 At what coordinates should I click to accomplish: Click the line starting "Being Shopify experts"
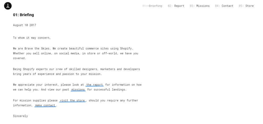coord(76,69)
